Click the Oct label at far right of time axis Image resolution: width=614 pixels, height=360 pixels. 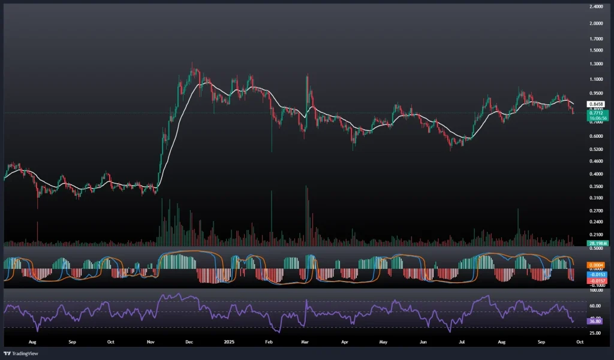[x=577, y=342]
